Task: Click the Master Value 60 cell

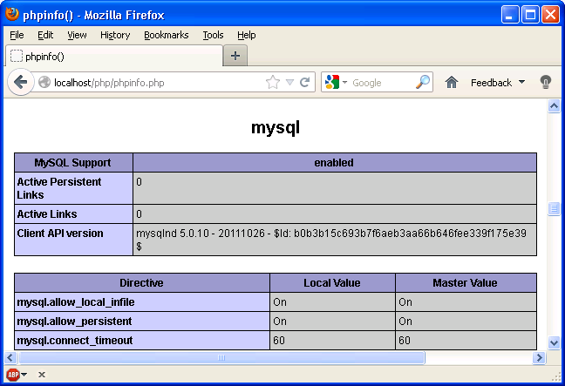Action: click(466, 341)
